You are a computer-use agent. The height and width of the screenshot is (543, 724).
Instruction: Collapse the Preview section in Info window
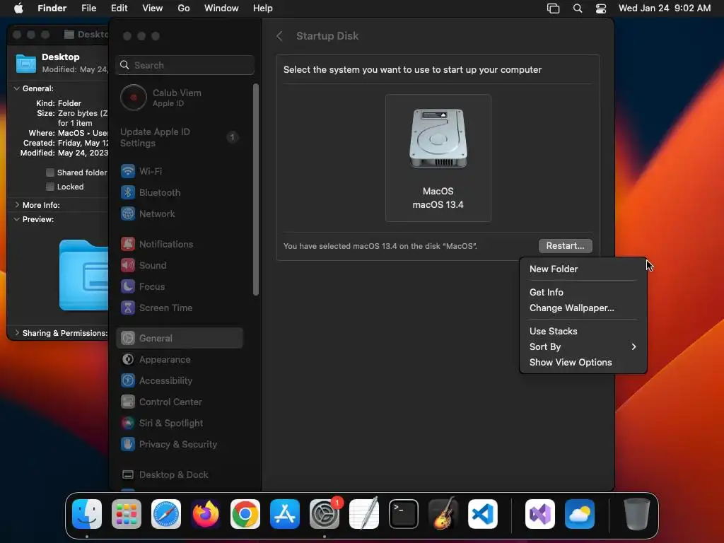pos(17,219)
